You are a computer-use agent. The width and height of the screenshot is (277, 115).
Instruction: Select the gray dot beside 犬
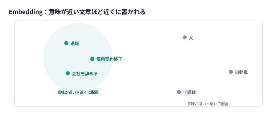point(184,37)
